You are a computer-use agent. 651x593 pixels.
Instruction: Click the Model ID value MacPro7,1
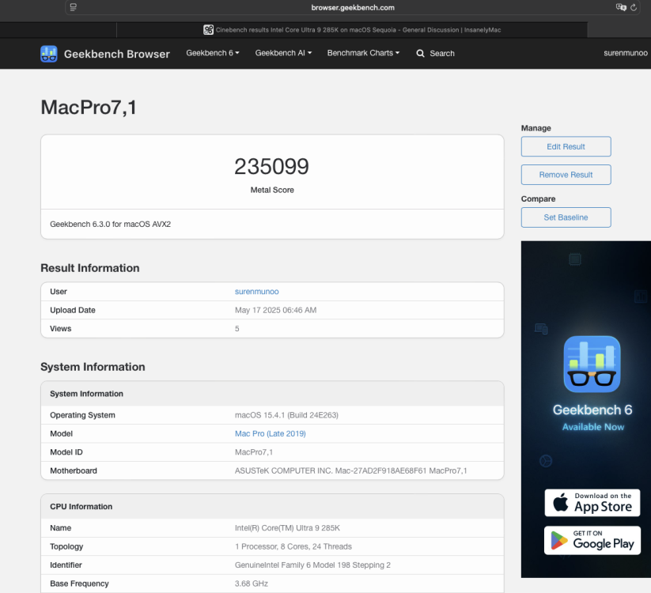tap(254, 452)
